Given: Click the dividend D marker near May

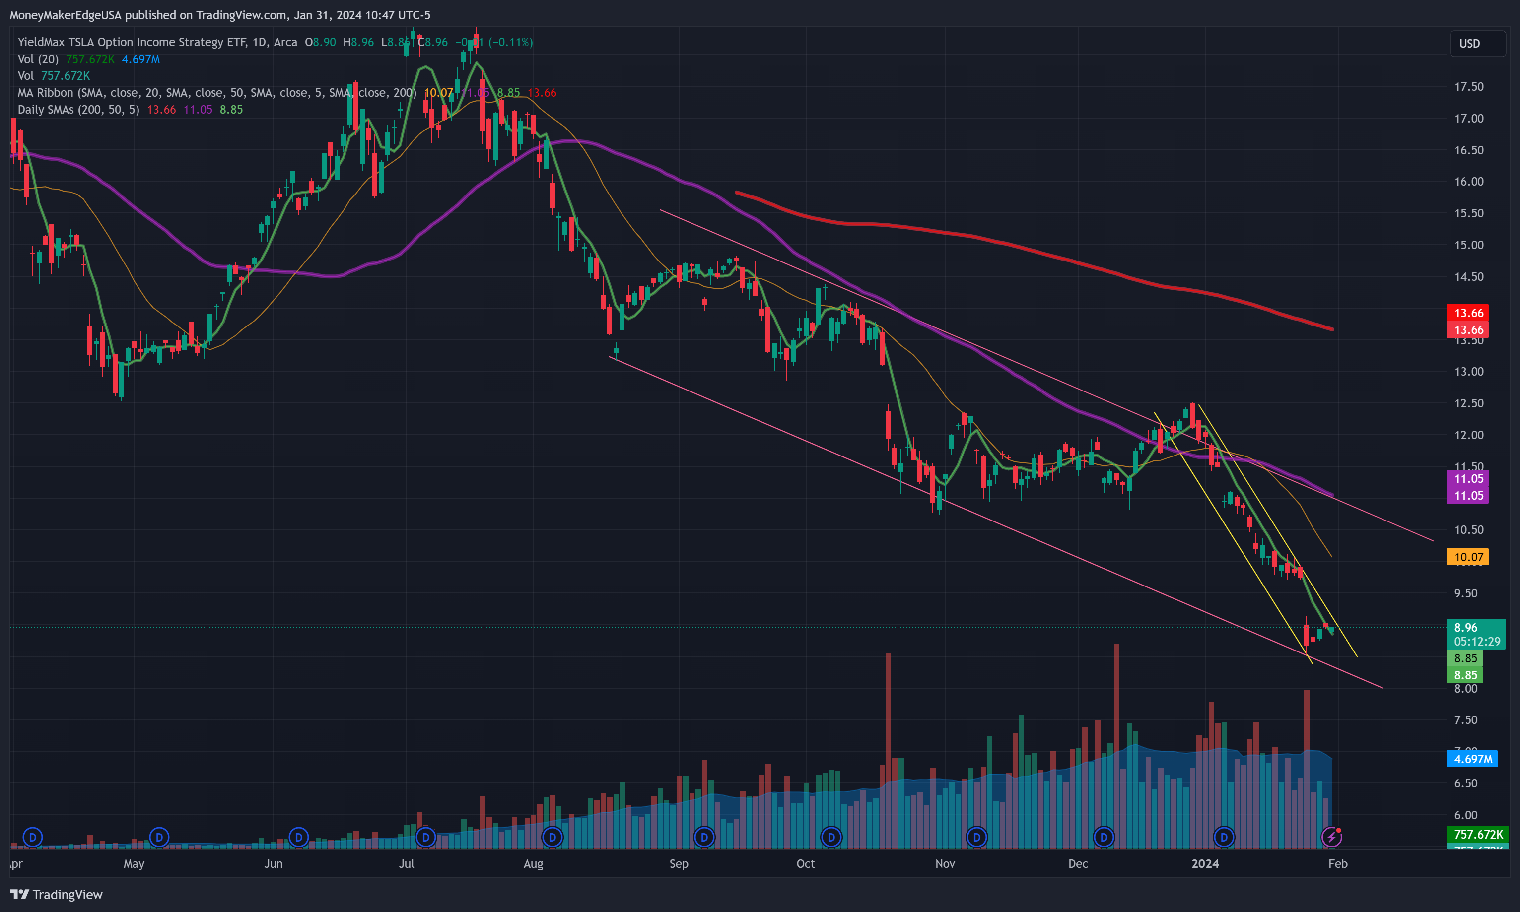Looking at the screenshot, I should [159, 837].
